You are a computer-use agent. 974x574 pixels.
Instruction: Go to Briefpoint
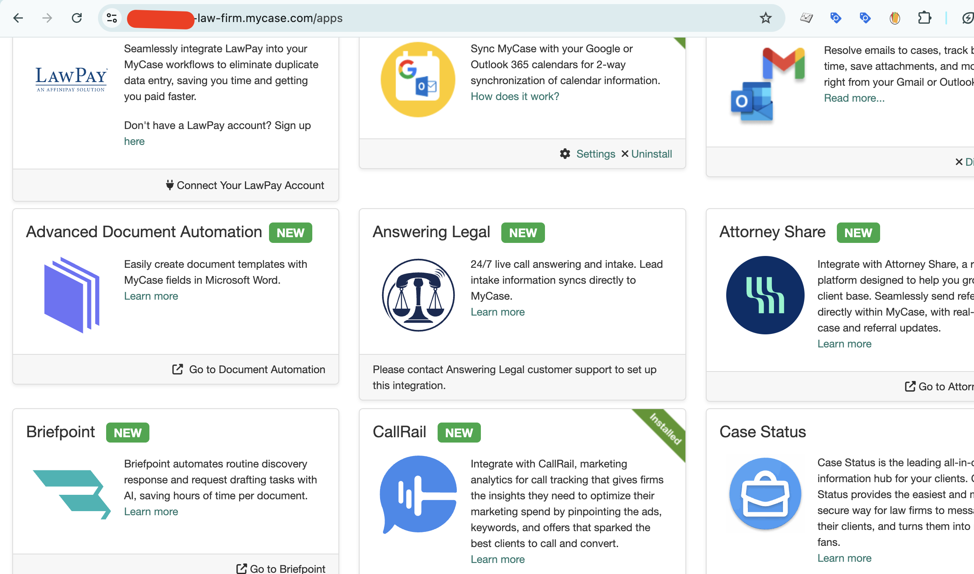[x=287, y=569]
